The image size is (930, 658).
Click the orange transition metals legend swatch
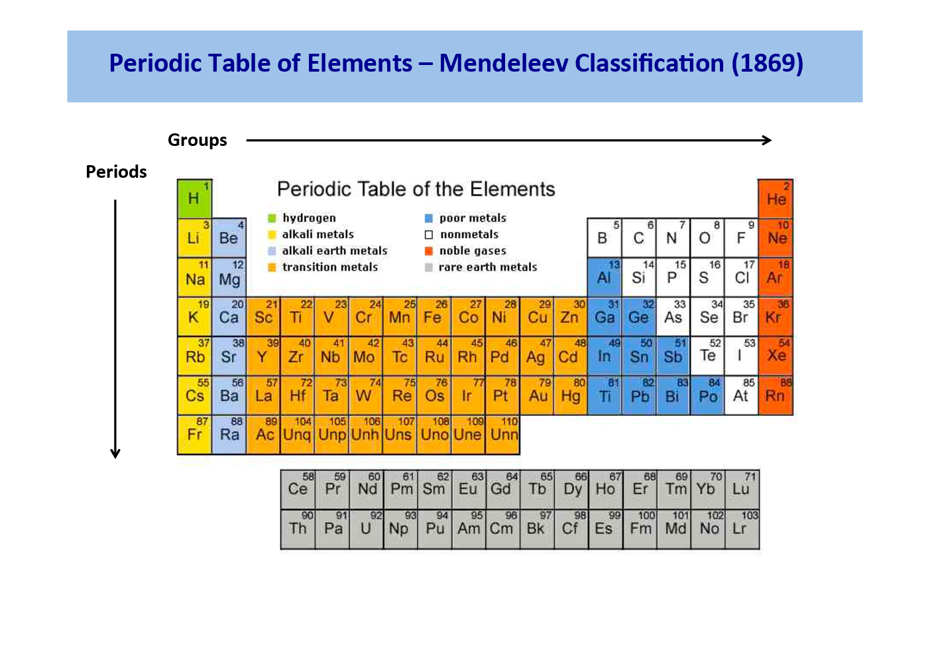(271, 267)
